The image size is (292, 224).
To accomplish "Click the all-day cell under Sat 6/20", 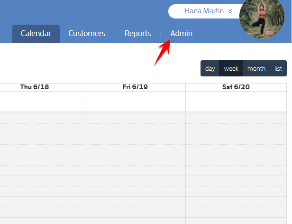I will coord(236,102).
